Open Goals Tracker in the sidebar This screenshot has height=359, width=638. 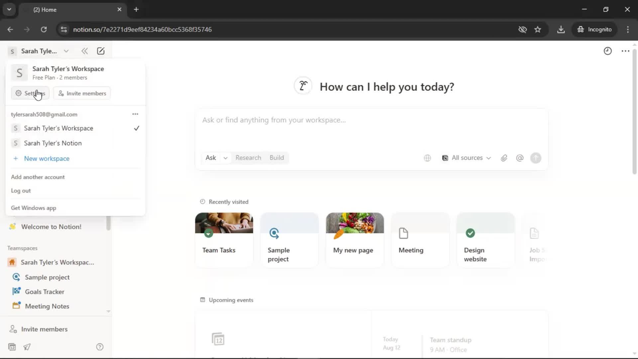click(x=45, y=292)
